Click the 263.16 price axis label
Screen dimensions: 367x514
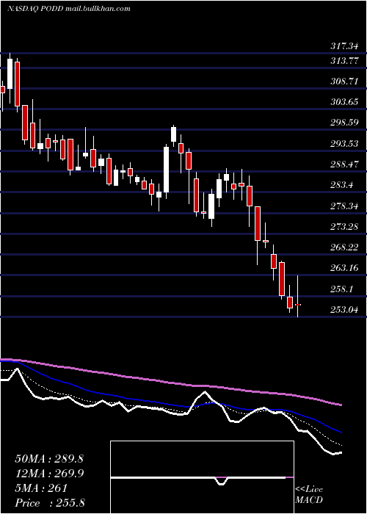coord(344,268)
